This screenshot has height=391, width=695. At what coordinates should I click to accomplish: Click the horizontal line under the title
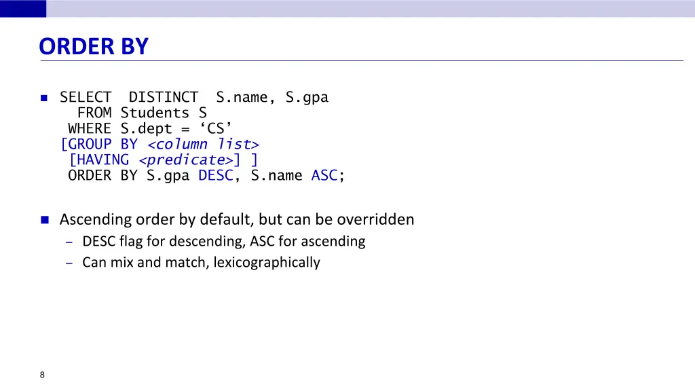(x=362, y=60)
